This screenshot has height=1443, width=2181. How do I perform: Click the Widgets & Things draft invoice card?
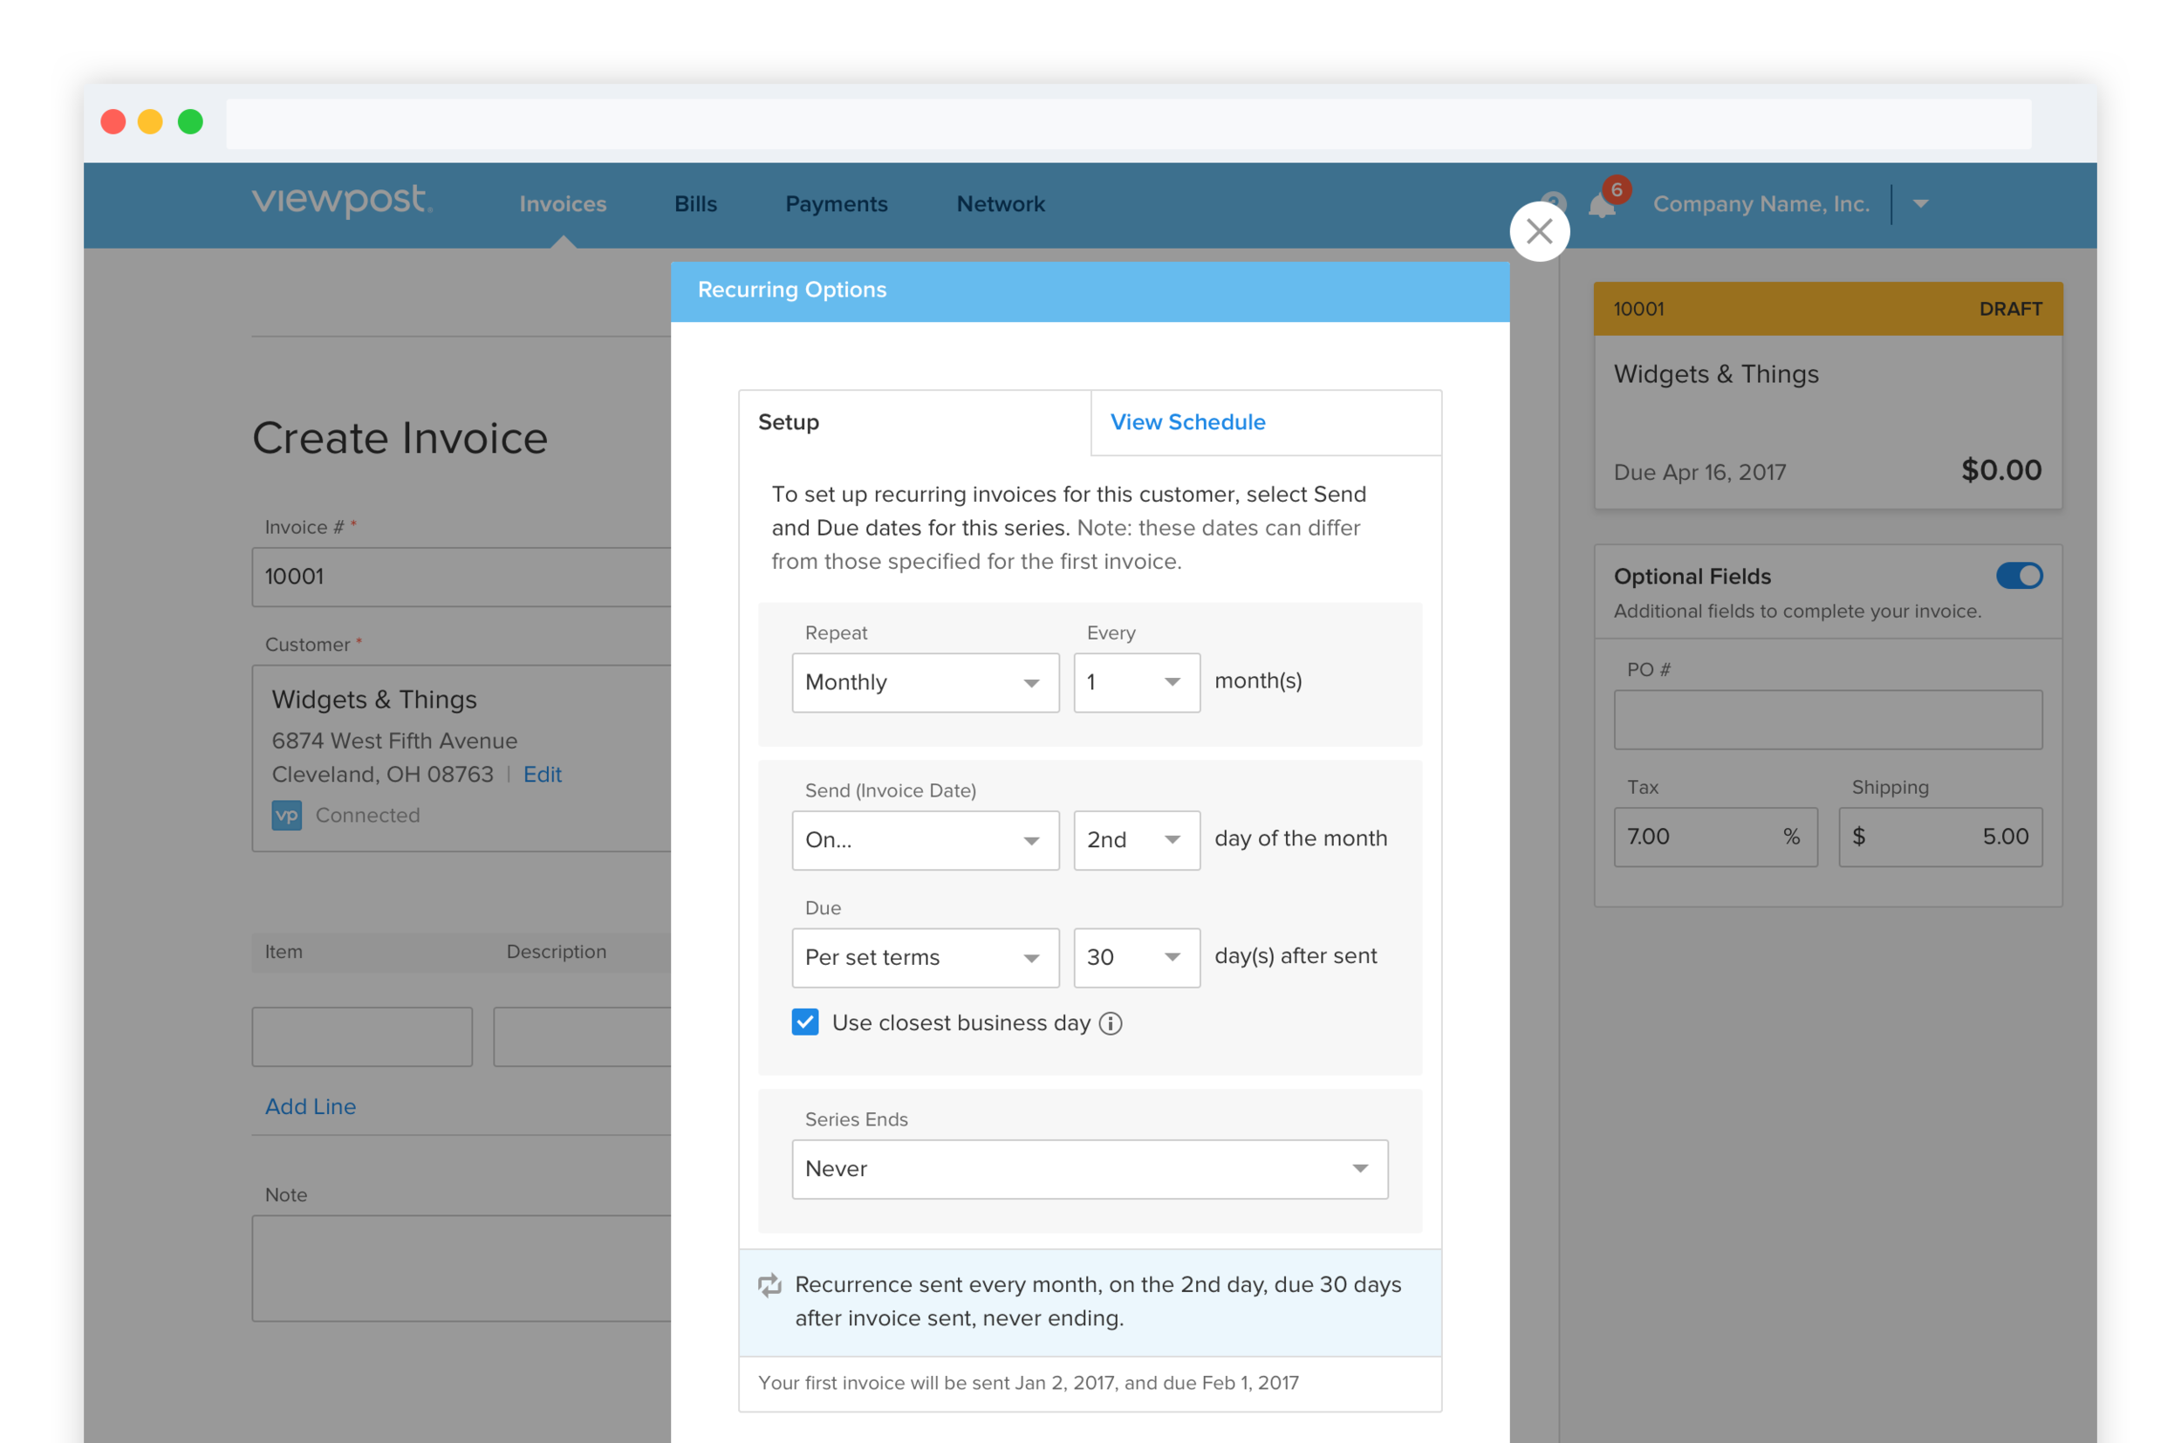[1827, 395]
